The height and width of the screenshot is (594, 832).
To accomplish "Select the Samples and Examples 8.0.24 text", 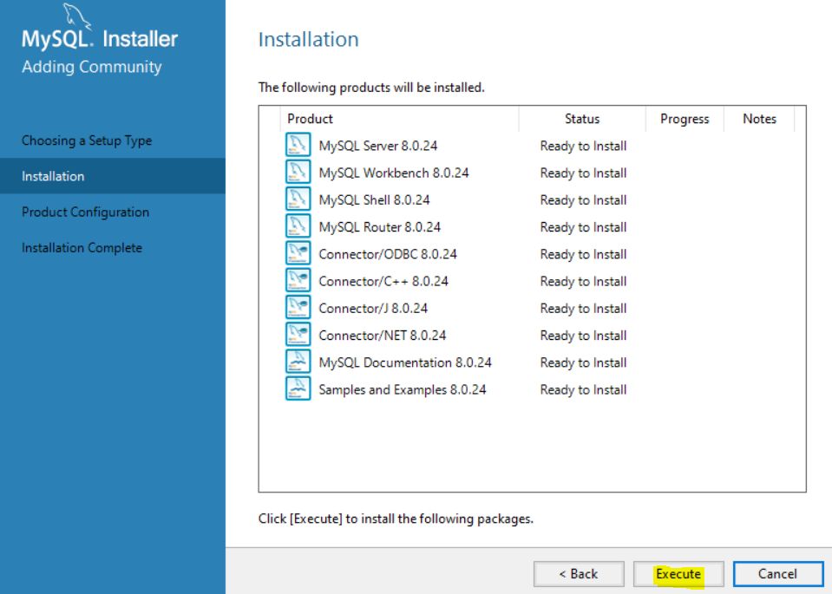I will pyautogui.click(x=403, y=389).
